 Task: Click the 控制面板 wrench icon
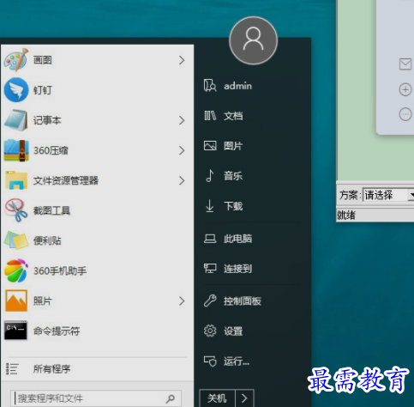tap(210, 301)
